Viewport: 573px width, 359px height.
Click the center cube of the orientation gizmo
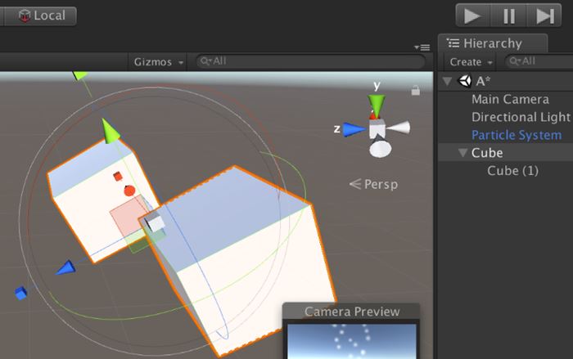[377, 129]
